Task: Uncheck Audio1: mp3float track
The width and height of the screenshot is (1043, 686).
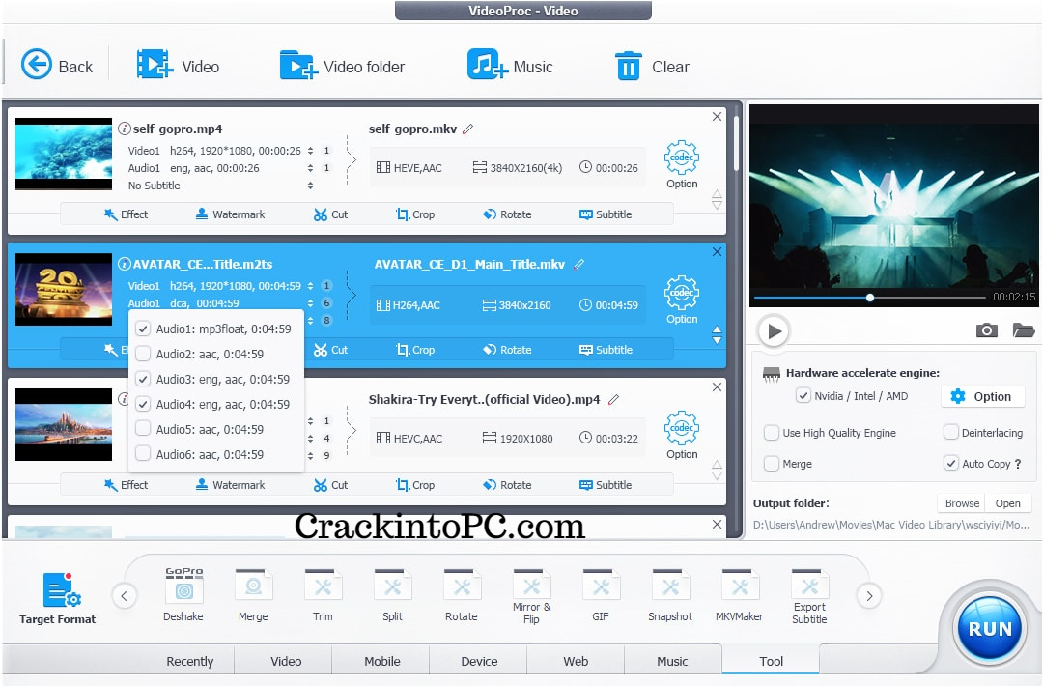Action: (x=142, y=329)
